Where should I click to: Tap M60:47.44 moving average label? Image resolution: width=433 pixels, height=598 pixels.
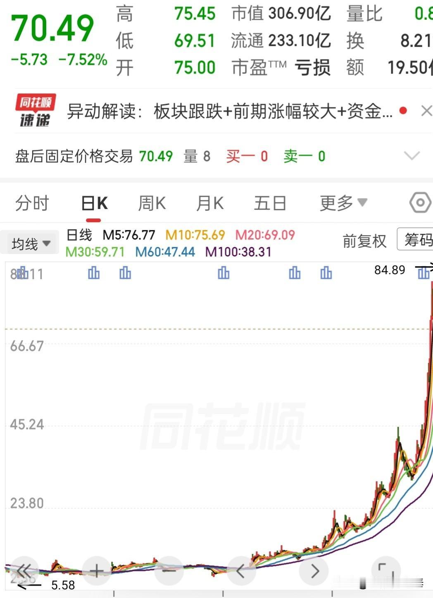coord(165,252)
